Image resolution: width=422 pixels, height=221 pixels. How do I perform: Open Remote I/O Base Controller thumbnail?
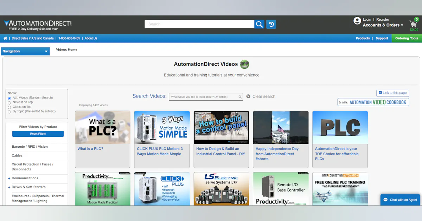click(281, 188)
